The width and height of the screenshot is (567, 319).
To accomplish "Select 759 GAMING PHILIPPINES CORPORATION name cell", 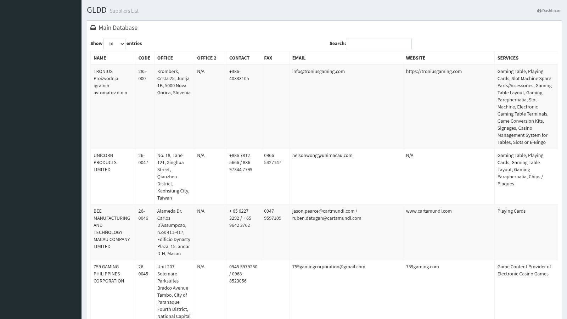I will 113,290.
